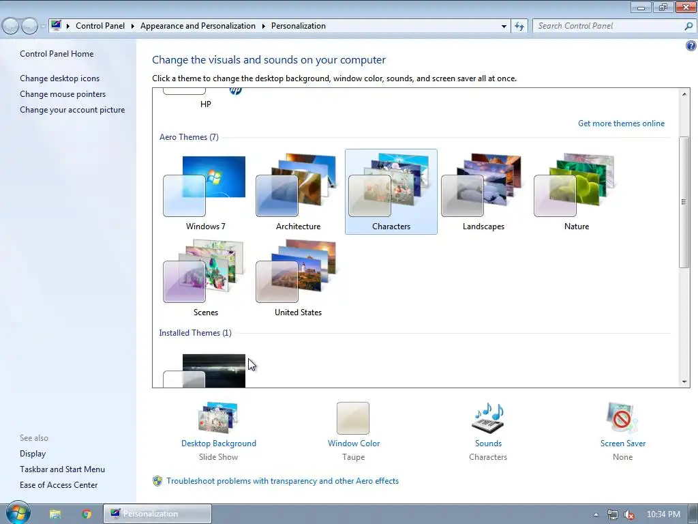Open Display under See also
Screen dimensions: 698x524
tap(33, 454)
